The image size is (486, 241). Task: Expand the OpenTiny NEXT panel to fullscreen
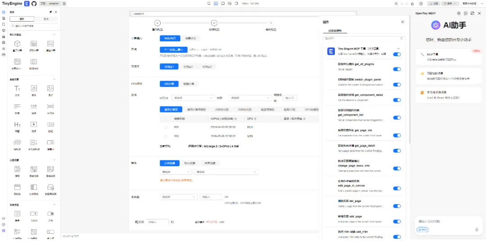click(472, 13)
